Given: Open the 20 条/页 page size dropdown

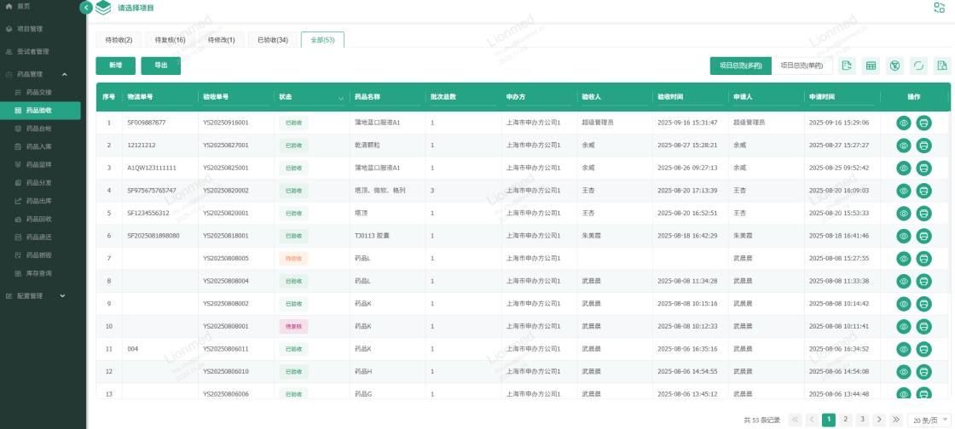Looking at the screenshot, I should coord(929,420).
